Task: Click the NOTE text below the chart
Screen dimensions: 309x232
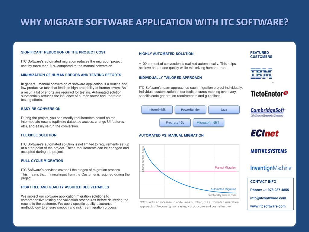Action: pyautogui.click(x=189, y=204)
